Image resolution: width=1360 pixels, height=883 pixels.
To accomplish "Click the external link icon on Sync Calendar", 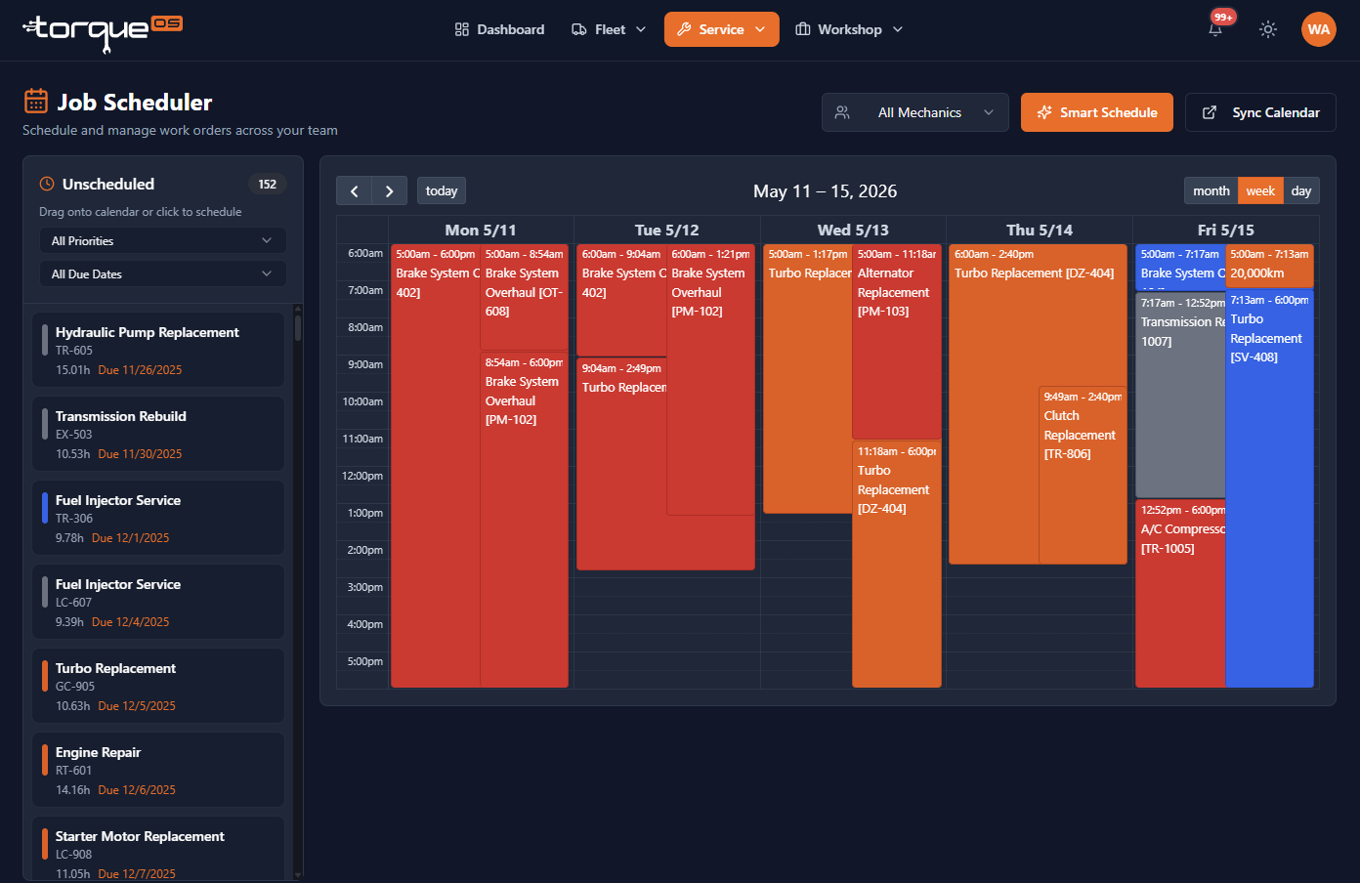I will click(1210, 112).
